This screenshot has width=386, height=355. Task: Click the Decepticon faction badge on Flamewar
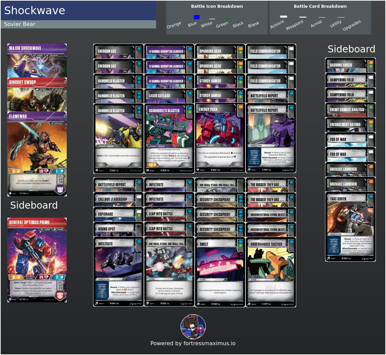point(60,189)
